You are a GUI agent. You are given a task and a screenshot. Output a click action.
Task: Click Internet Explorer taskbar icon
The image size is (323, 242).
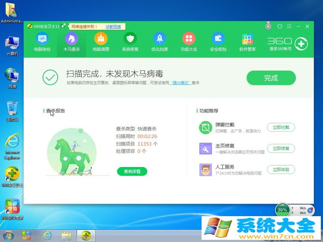tap(47, 236)
